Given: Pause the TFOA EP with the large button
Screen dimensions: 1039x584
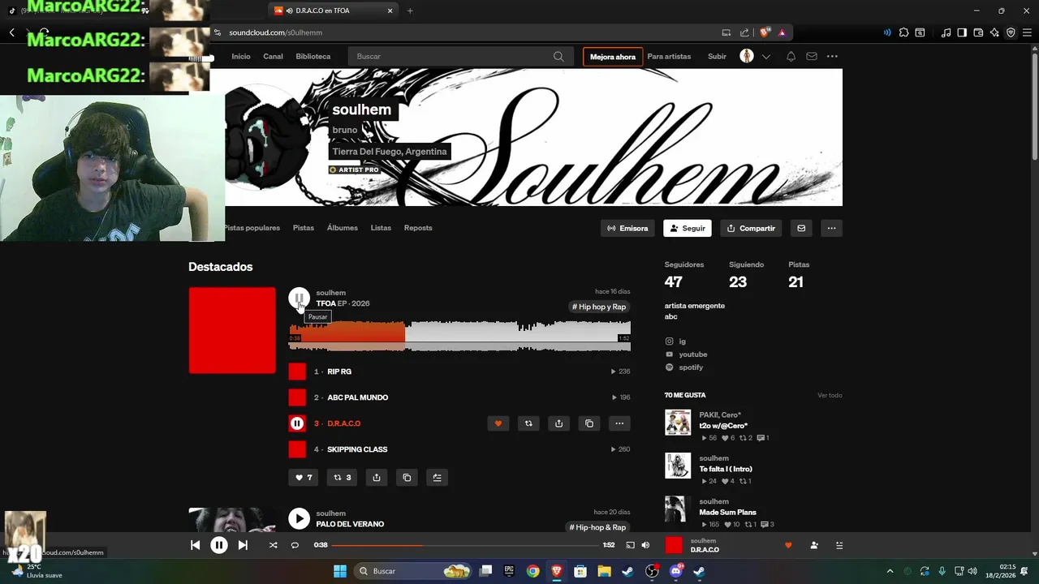Looking at the screenshot, I should [299, 298].
